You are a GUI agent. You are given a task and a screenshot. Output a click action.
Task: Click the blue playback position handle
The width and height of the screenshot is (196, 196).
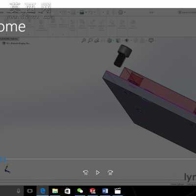[3, 159]
